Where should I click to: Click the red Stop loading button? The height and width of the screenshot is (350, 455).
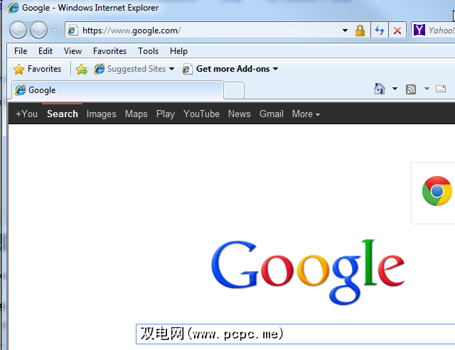click(397, 30)
